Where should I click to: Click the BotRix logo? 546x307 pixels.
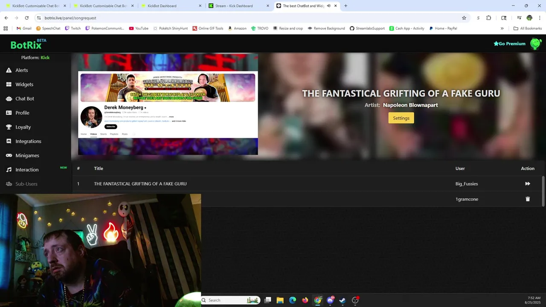point(28,44)
